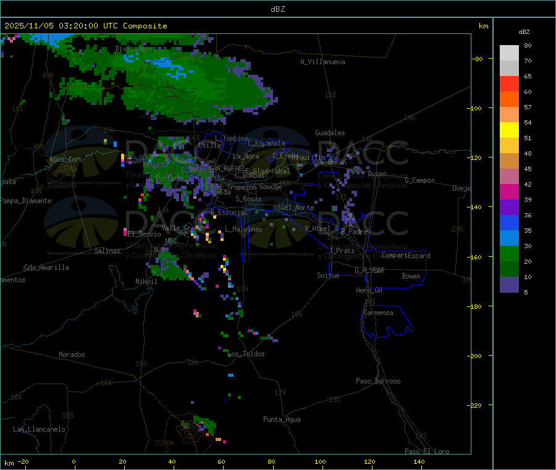556x470 pixels.
Task: Click the 'km' label at top right of map
Action: pyautogui.click(x=483, y=26)
